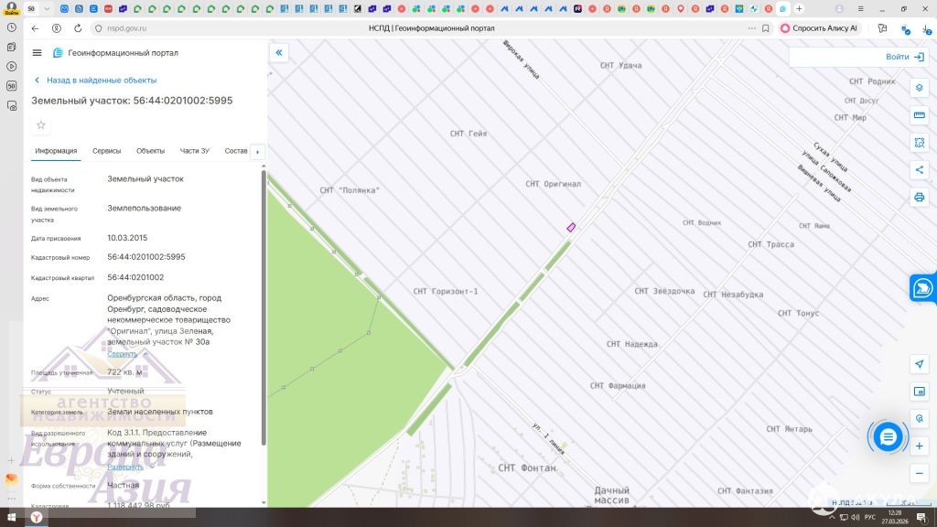Click the Войти login button
937x527 pixels.
click(x=904, y=57)
